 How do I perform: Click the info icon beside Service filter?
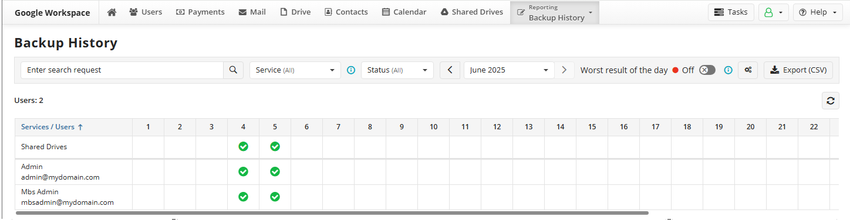351,70
